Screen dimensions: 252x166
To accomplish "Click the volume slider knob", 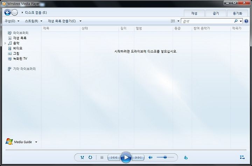I will tap(165, 158).
